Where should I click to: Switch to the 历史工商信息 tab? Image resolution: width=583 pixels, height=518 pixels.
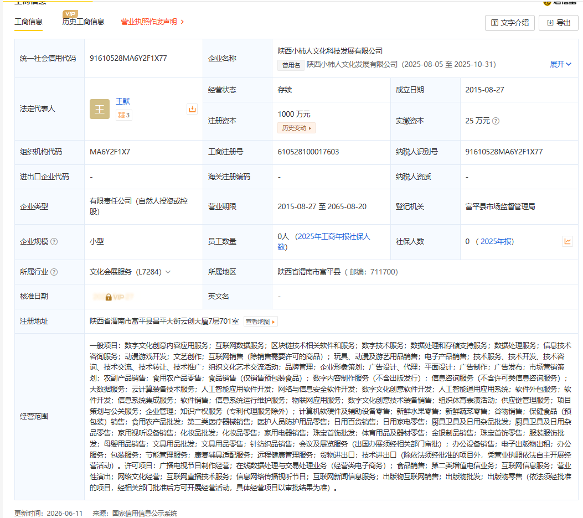(x=83, y=22)
